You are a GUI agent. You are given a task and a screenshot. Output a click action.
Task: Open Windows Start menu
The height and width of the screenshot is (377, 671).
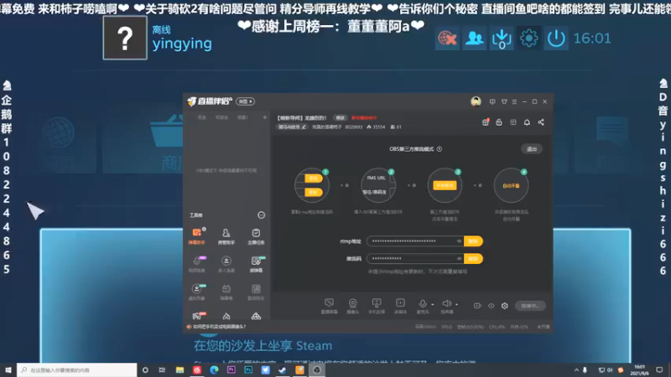coord(8,370)
